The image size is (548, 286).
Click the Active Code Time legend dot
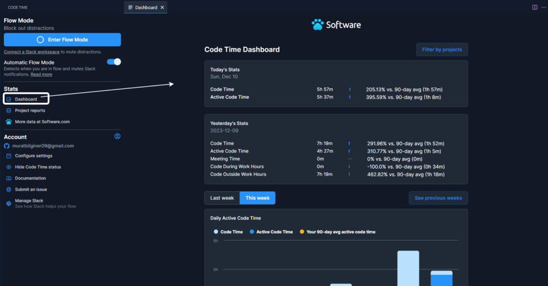[252, 232]
